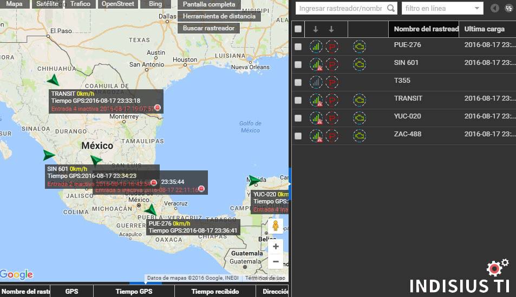Click the PUE-276 vehicle marker on map

click(x=151, y=210)
